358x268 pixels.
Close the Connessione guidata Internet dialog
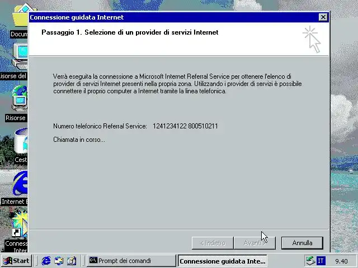(323, 17)
